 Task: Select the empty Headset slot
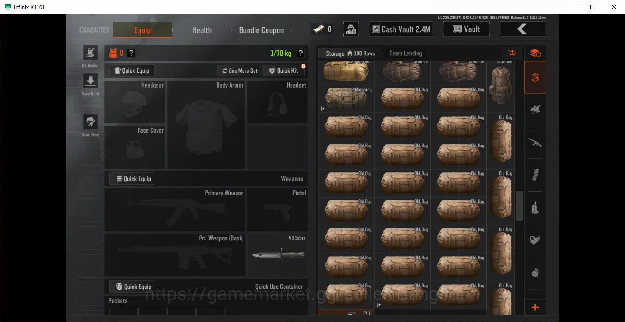click(277, 102)
